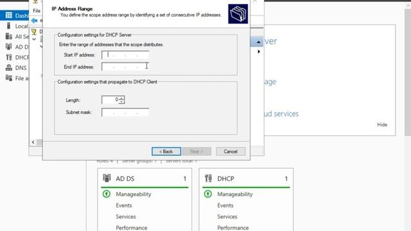Image resolution: width=411 pixels, height=231 pixels.
Task: Open the File menu in DHCP console
Action: (x=37, y=11)
